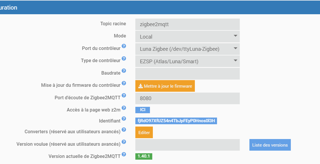
Task: Open the Mode dropdown showing Local
Action: coord(187,37)
